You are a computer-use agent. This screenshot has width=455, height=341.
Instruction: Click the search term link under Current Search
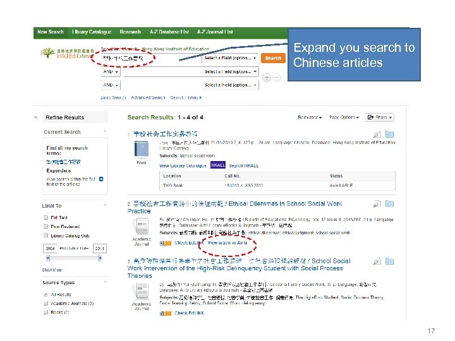(x=63, y=162)
